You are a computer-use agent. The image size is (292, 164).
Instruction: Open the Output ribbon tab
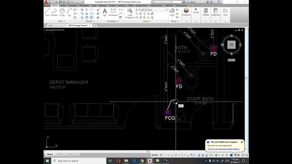[112, 5]
